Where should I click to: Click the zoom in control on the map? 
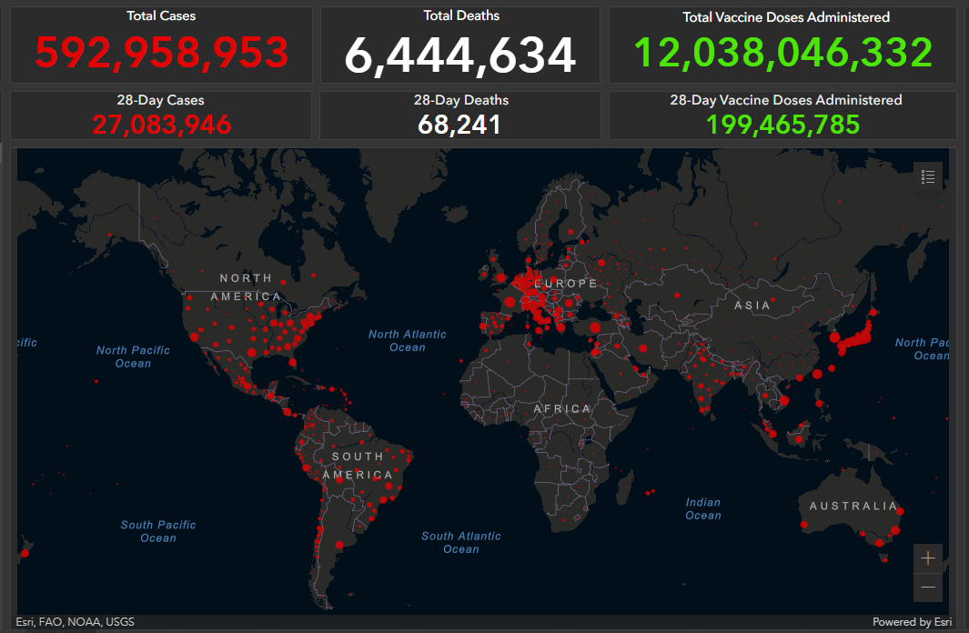point(927,558)
